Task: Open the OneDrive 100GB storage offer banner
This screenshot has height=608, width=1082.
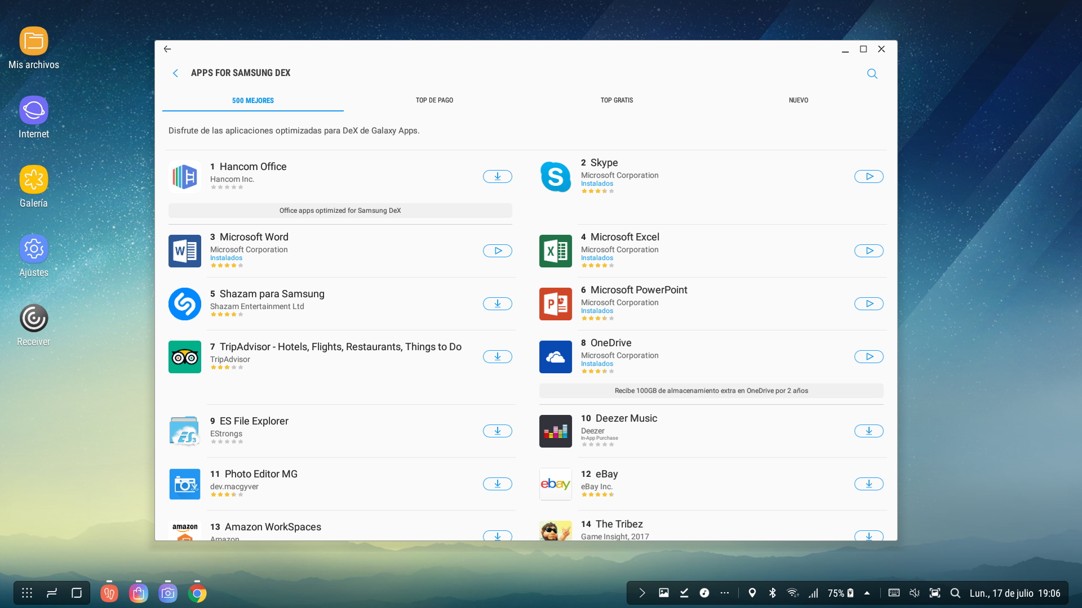Action: (711, 391)
